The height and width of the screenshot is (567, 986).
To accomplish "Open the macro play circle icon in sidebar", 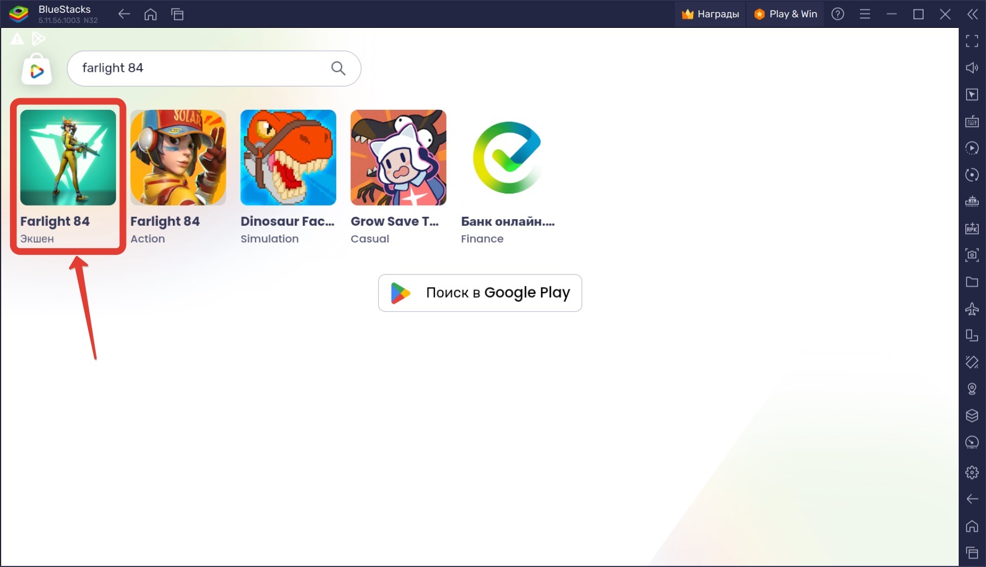I will pos(972,148).
